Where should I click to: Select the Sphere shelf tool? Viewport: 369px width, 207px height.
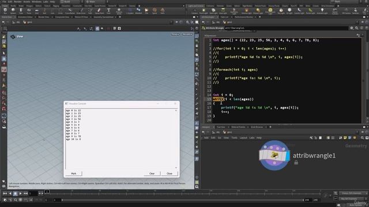click(x=13, y=11)
